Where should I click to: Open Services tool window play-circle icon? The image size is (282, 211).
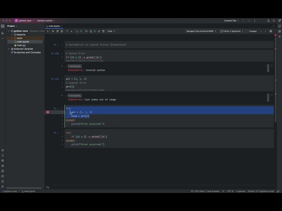point(3,171)
